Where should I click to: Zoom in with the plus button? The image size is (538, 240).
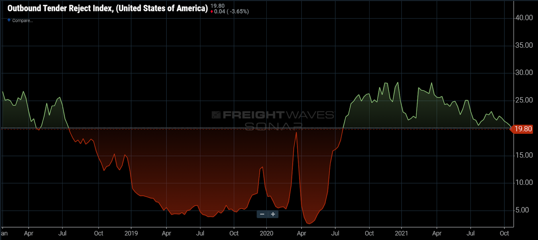[273, 214]
